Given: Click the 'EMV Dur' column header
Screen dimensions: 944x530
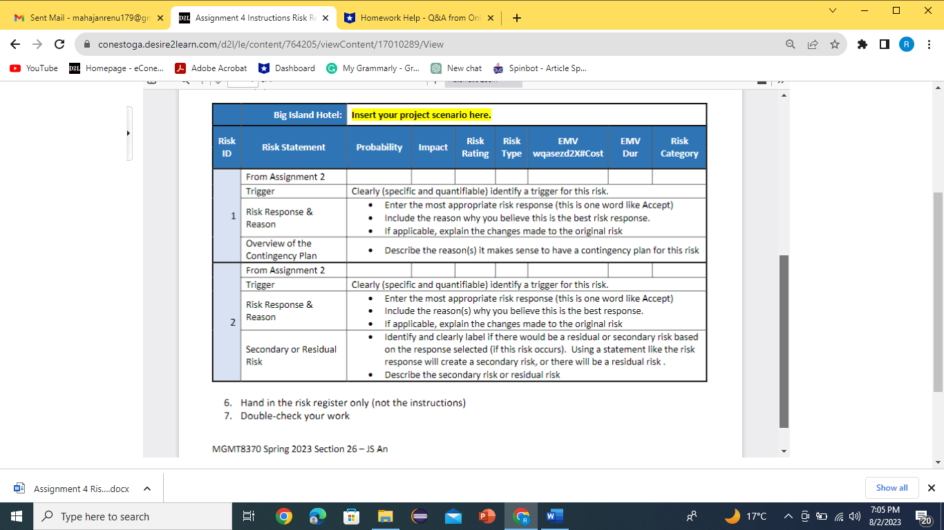Looking at the screenshot, I should click(x=630, y=147).
